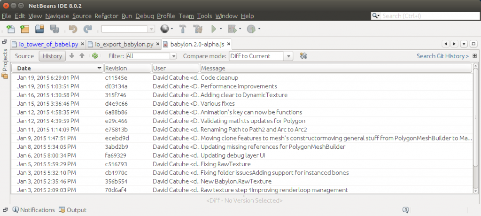
Task: Click the Debug Project icon
Action: 232,29
